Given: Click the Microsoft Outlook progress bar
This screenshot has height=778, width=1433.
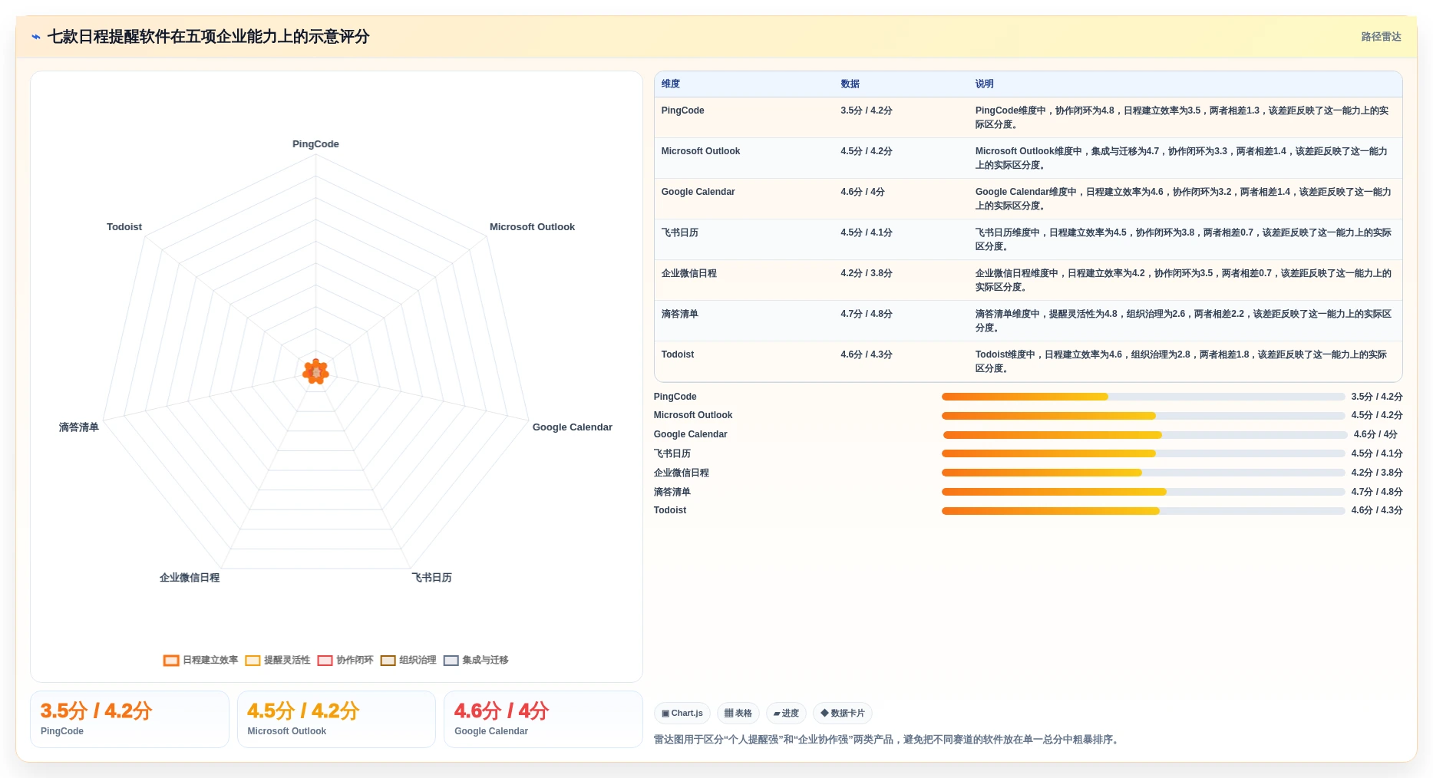Looking at the screenshot, I should pyautogui.click(x=1144, y=416).
